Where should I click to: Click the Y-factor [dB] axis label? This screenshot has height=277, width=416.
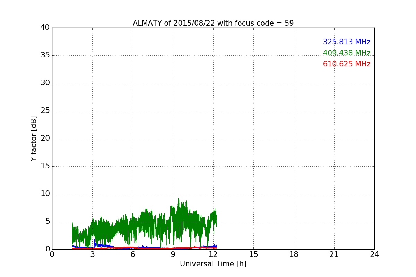[34, 138]
